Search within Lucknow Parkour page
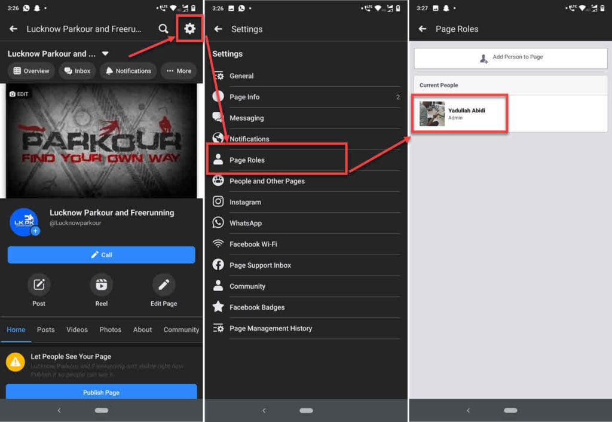The height and width of the screenshot is (422, 612). [164, 29]
